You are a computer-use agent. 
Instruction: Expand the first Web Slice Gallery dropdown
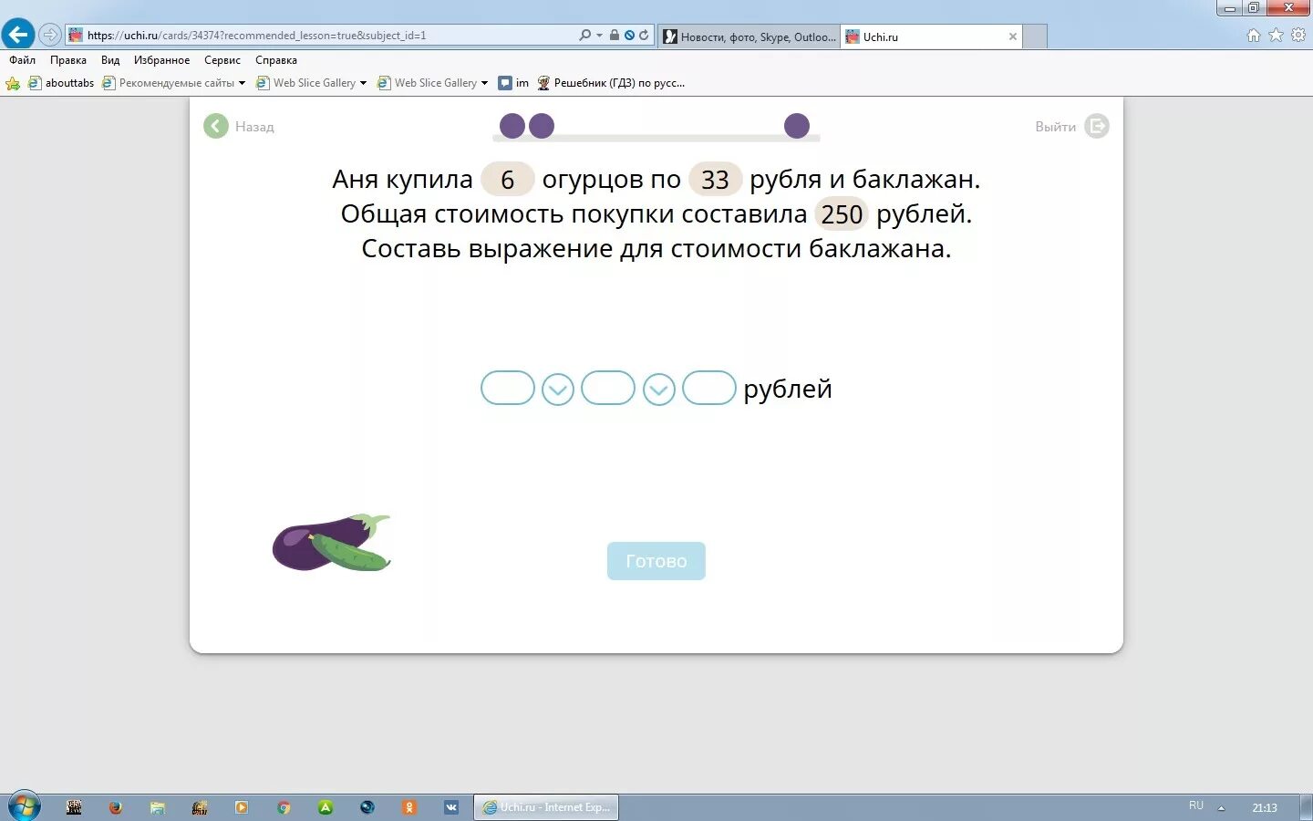coord(363,83)
